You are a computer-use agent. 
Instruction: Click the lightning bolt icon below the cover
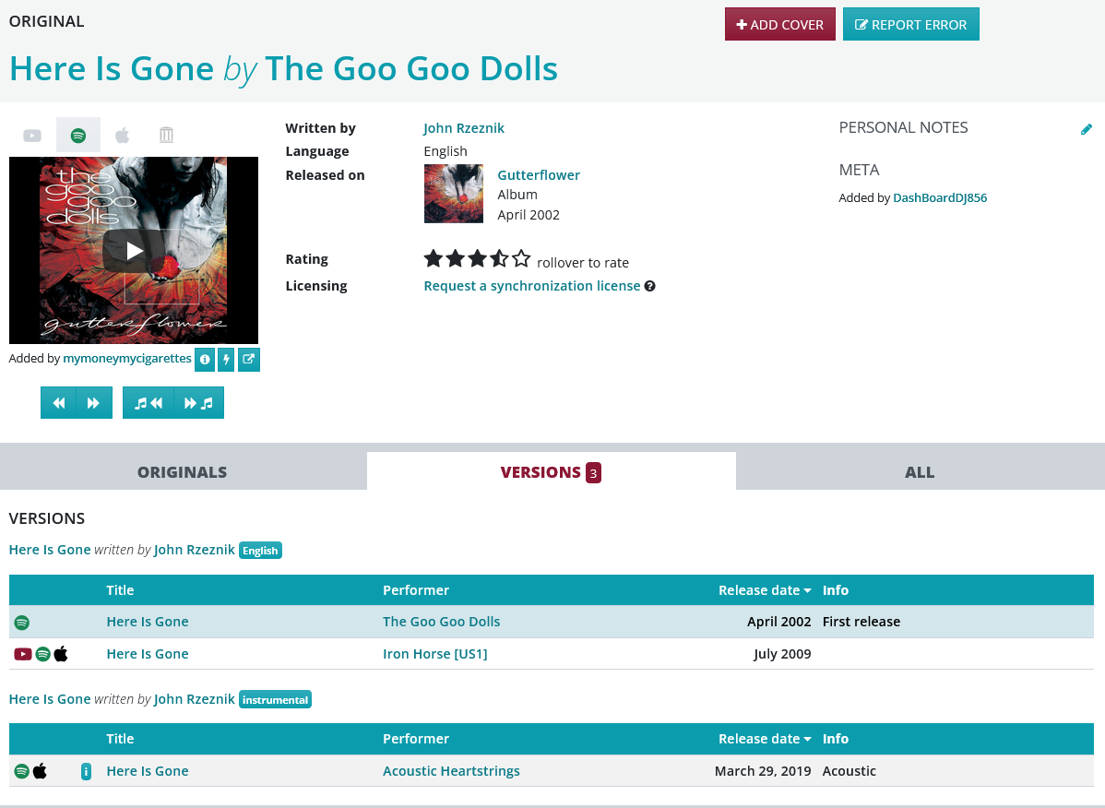(x=226, y=359)
